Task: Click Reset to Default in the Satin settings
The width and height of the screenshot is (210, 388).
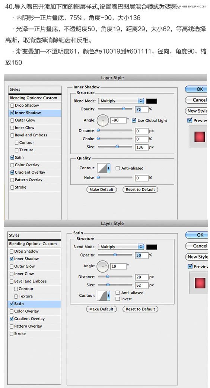Action: click(x=140, y=309)
